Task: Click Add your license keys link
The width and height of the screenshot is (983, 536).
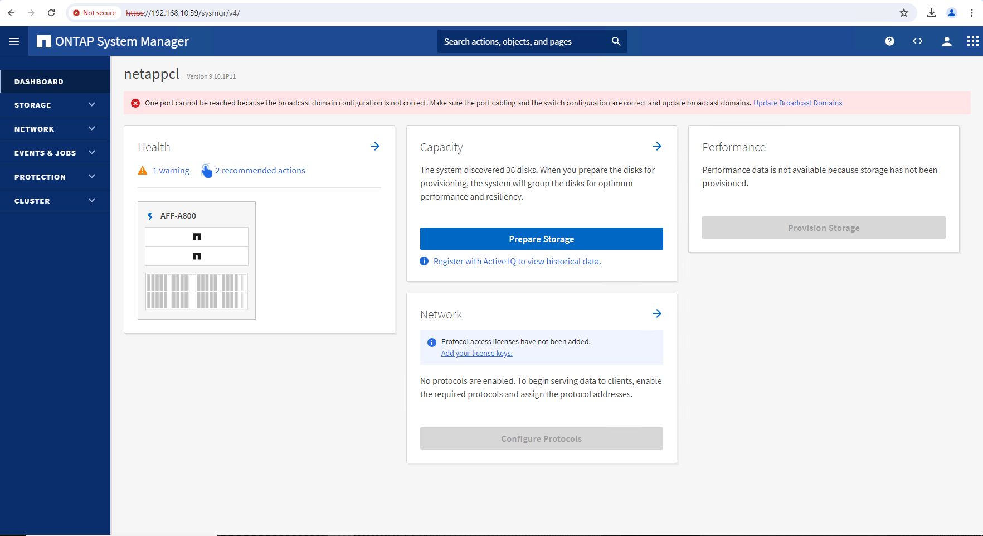Action: click(476, 353)
